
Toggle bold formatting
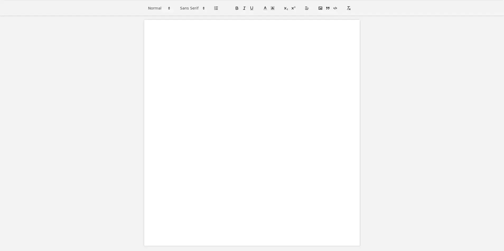coord(236,8)
